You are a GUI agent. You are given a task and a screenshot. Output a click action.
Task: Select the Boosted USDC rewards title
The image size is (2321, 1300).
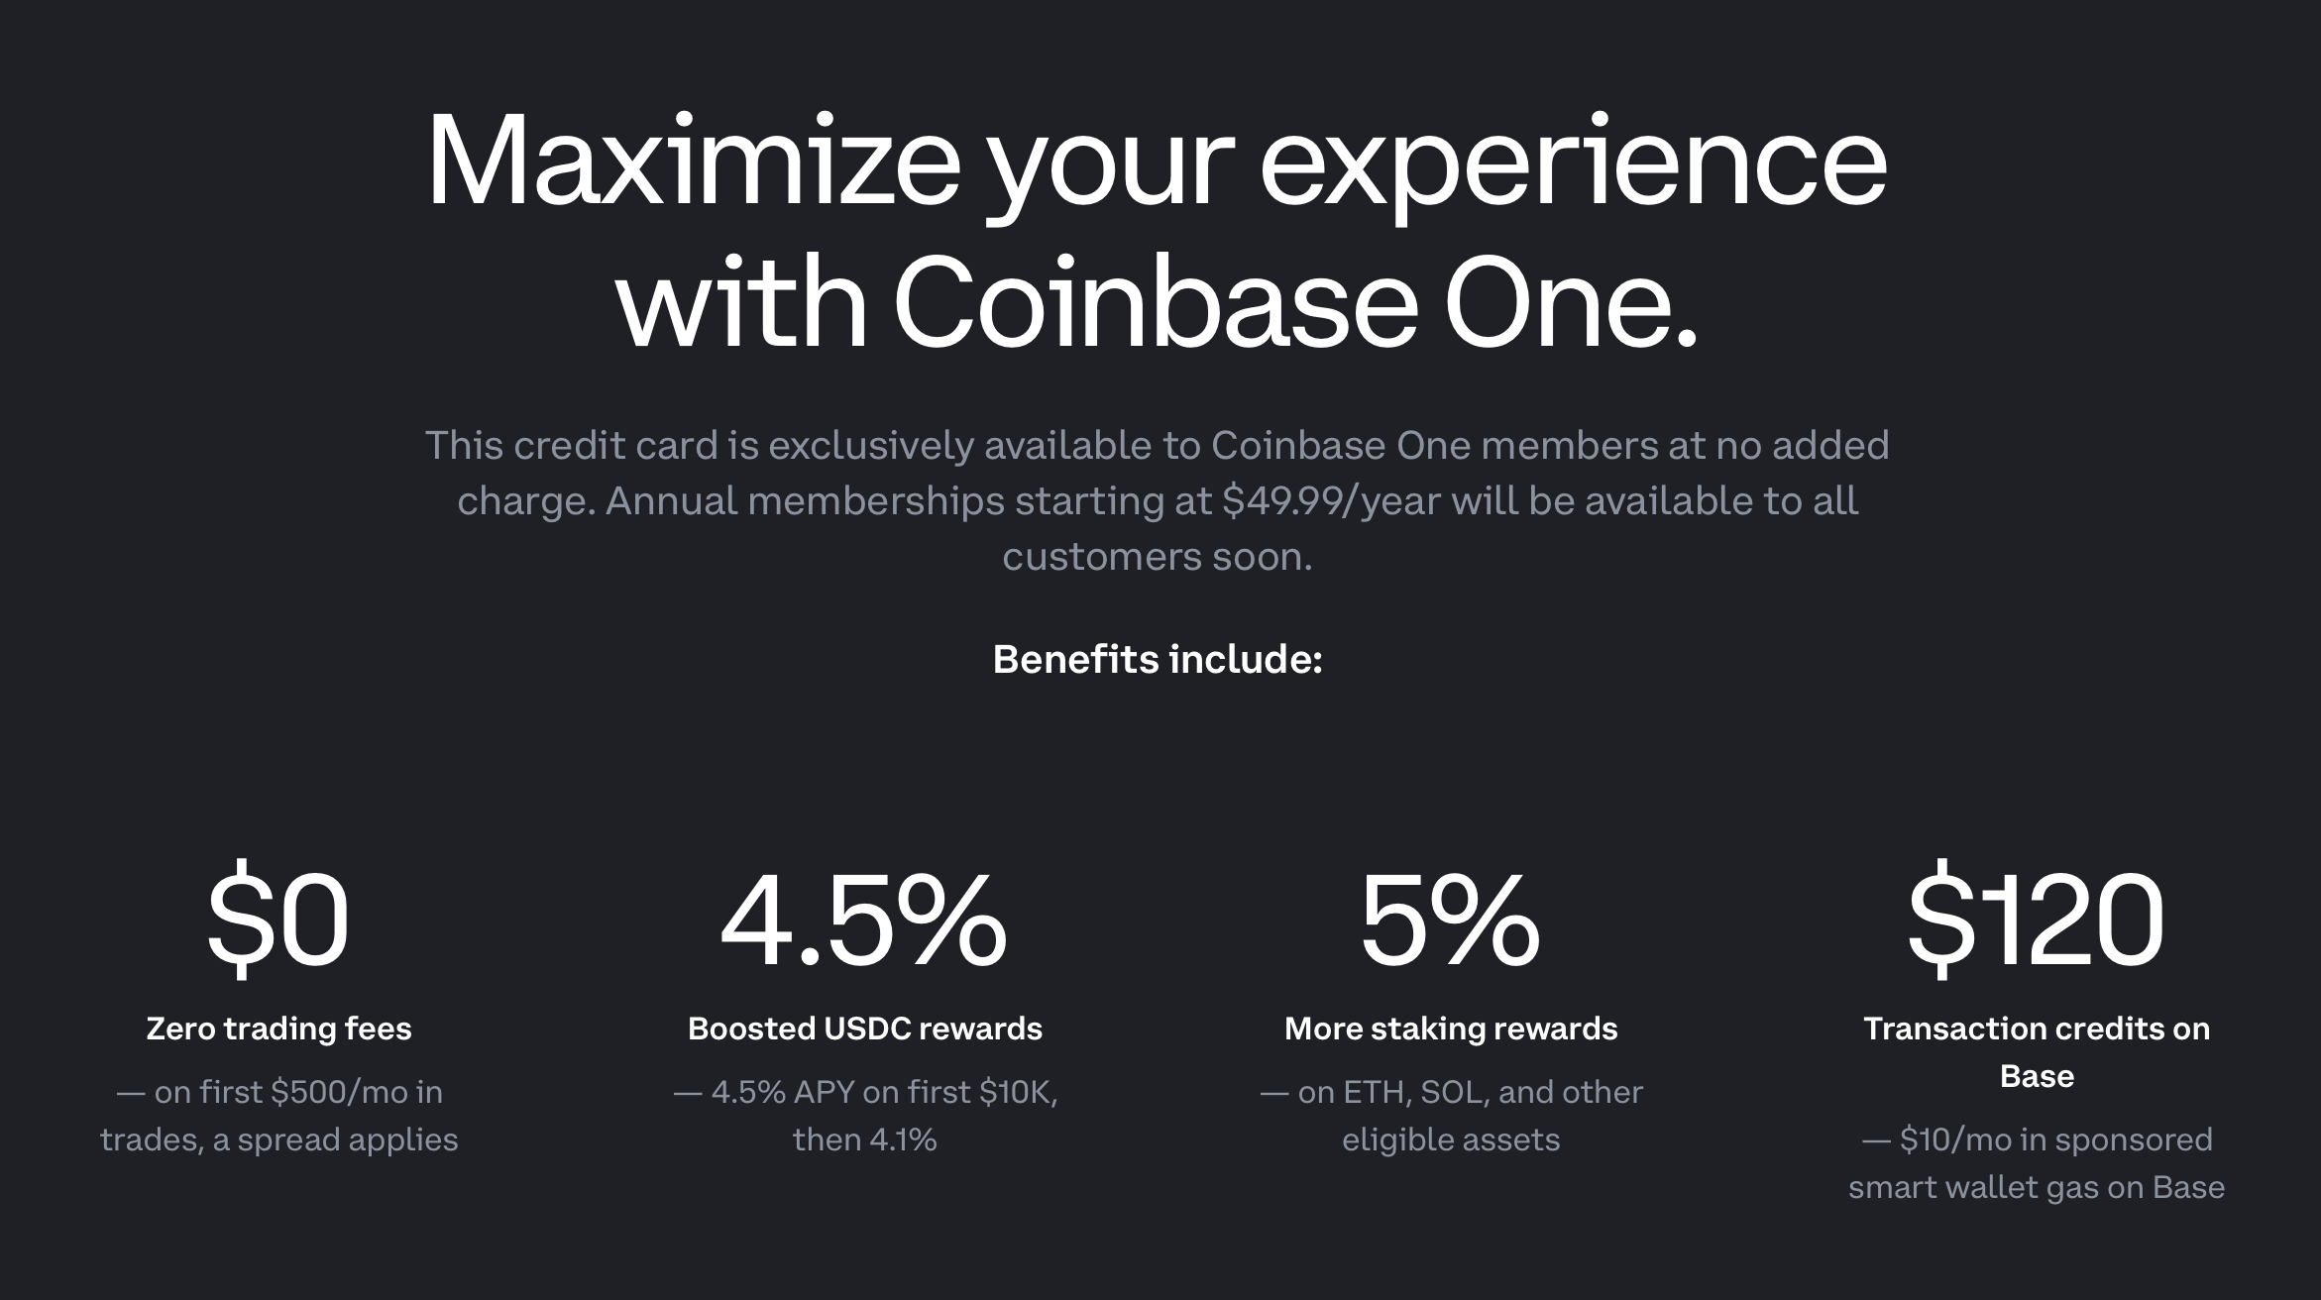click(864, 1029)
